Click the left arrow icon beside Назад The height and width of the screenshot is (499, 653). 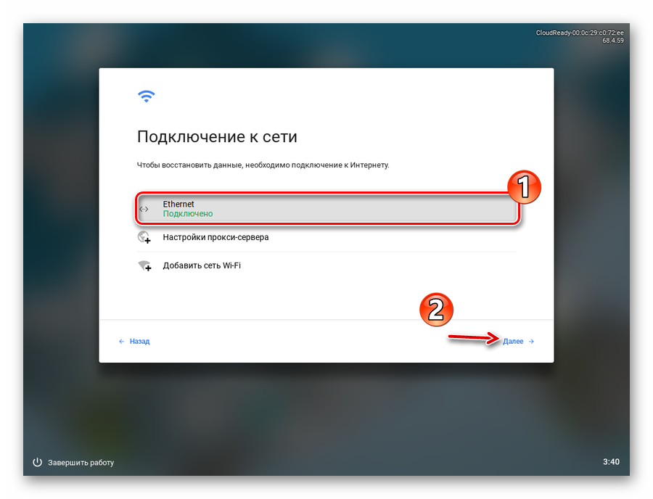(x=122, y=342)
